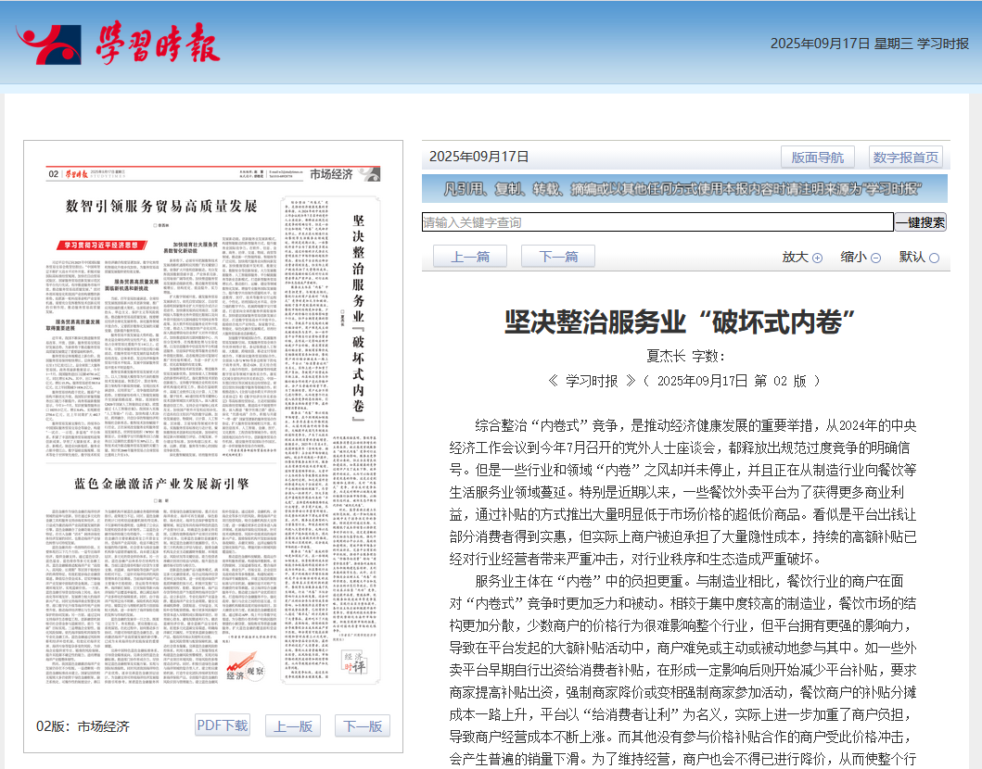Open the next article with 下一篇
The height and width of the screenshot is (769, 982).
(557, 257)
